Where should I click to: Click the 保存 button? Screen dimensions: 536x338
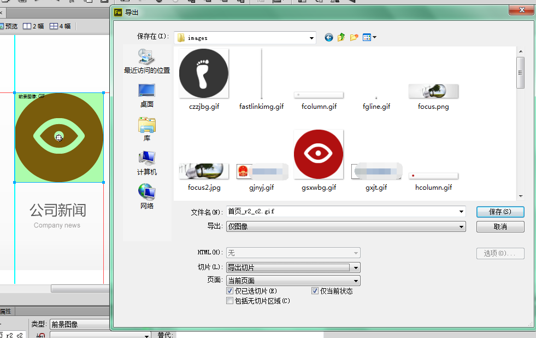(500, 212)
